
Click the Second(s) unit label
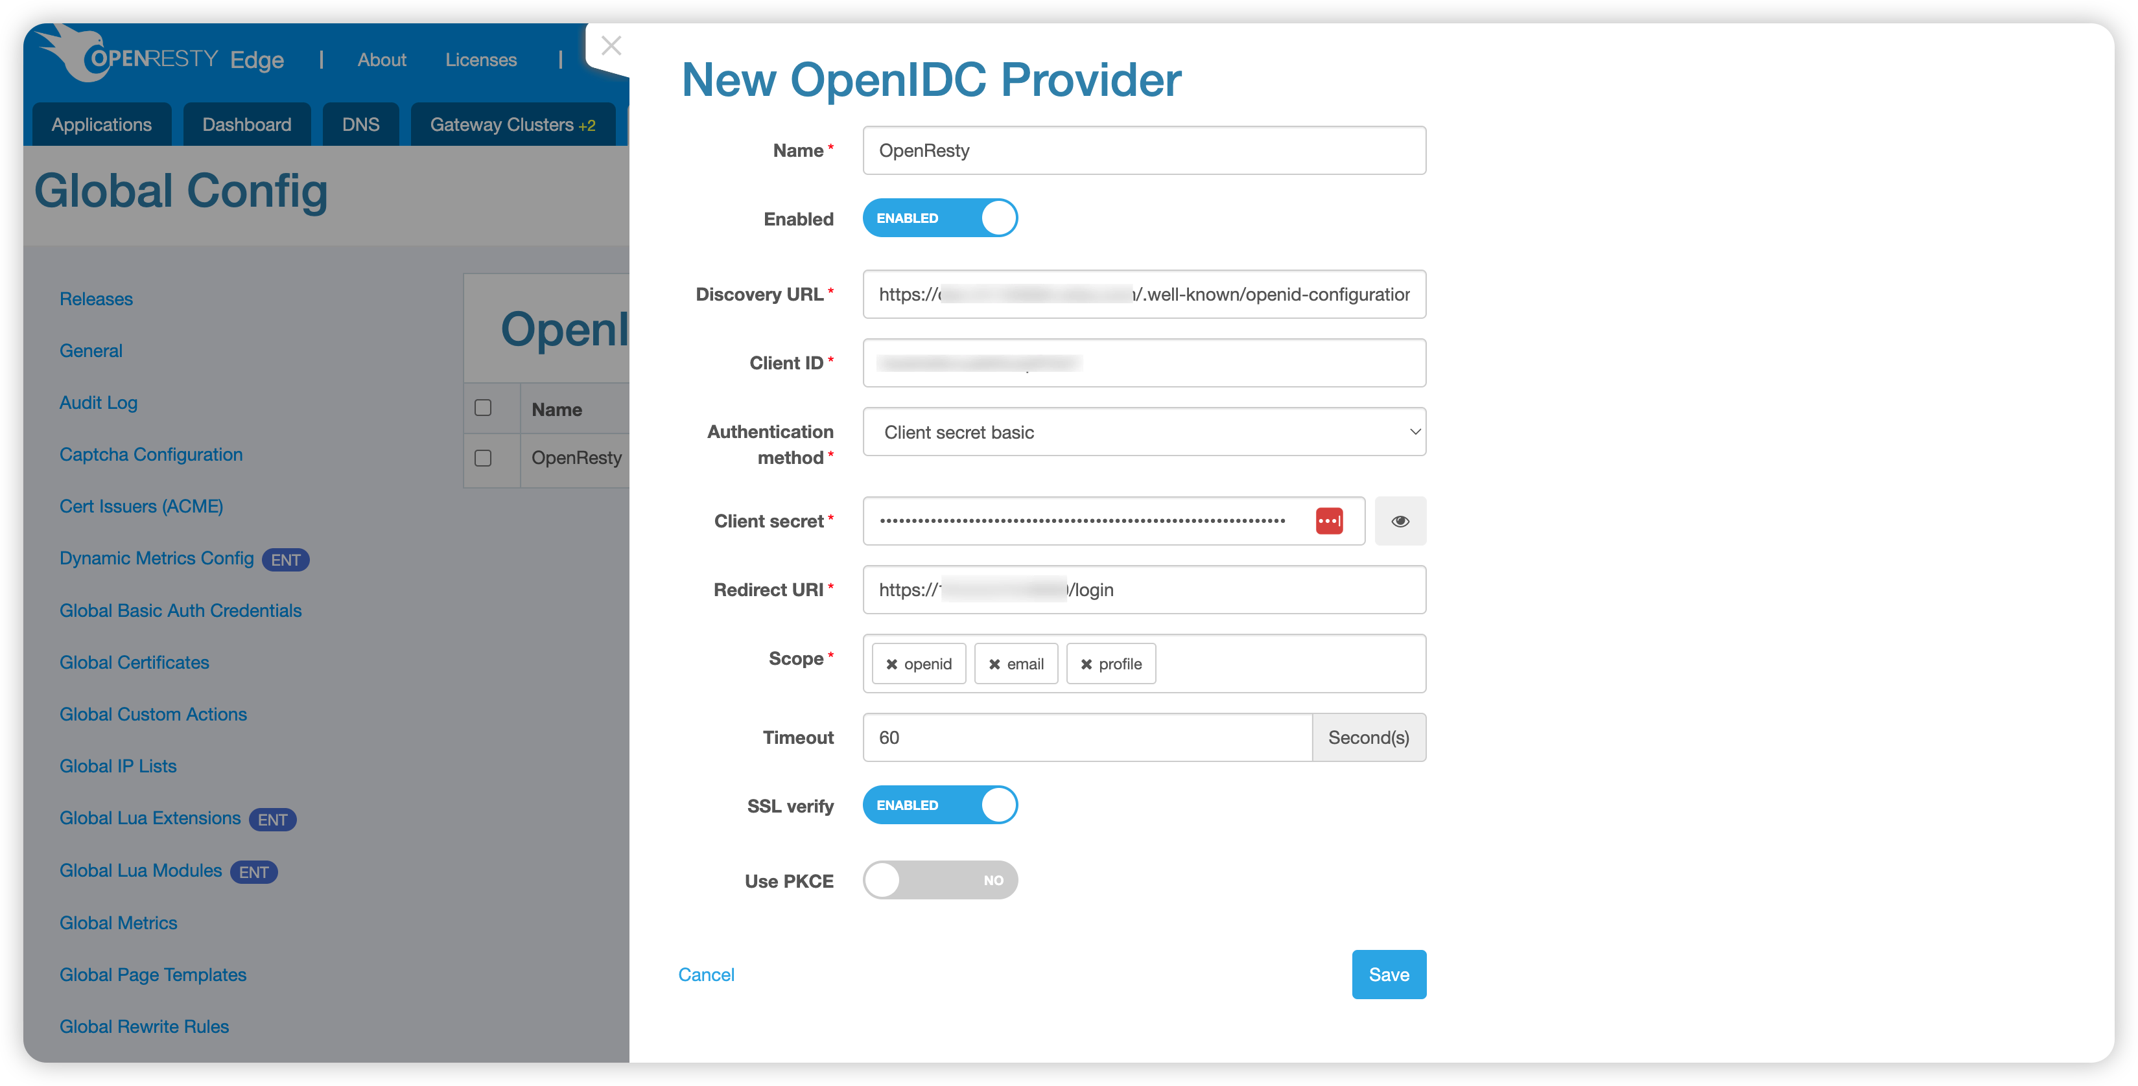[x=1369, y=737]
